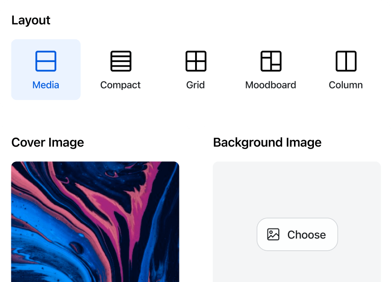The height and width of the screenshot is (282, 392).
Task: Click the Cover Image panel heading
Action: coord(47,142)
